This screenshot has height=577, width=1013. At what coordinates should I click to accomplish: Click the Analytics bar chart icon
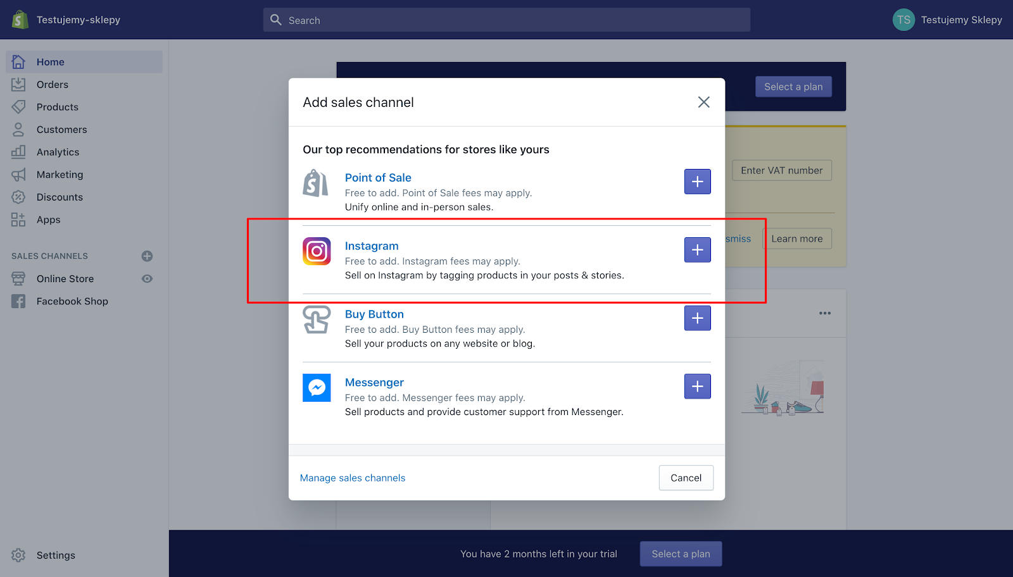click(18, 152)
